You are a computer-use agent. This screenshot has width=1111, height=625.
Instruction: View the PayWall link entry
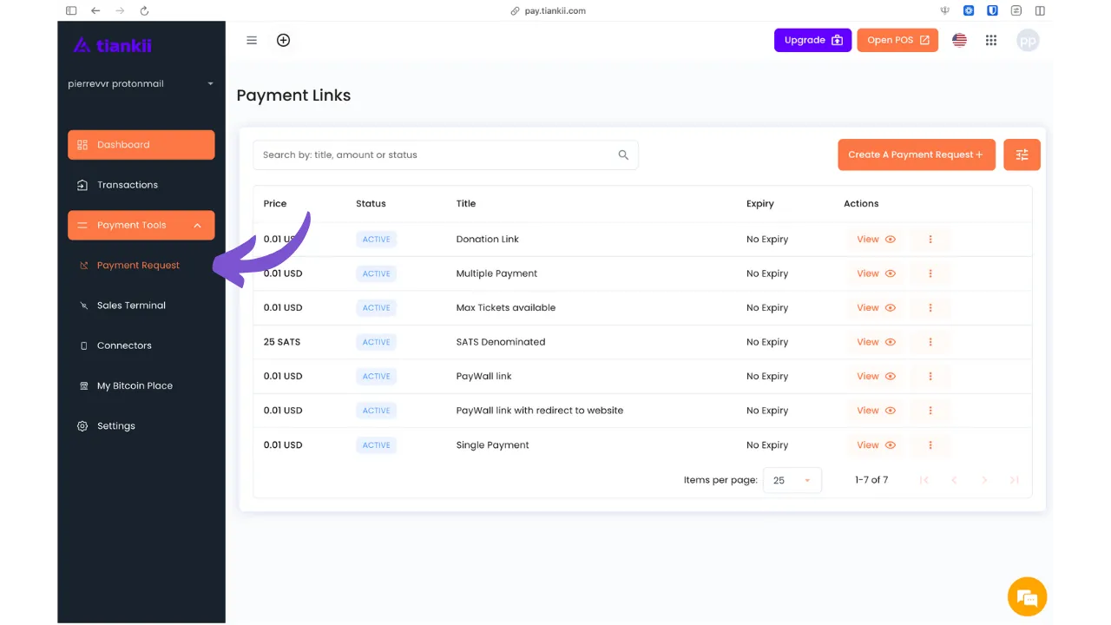point(875,377)
